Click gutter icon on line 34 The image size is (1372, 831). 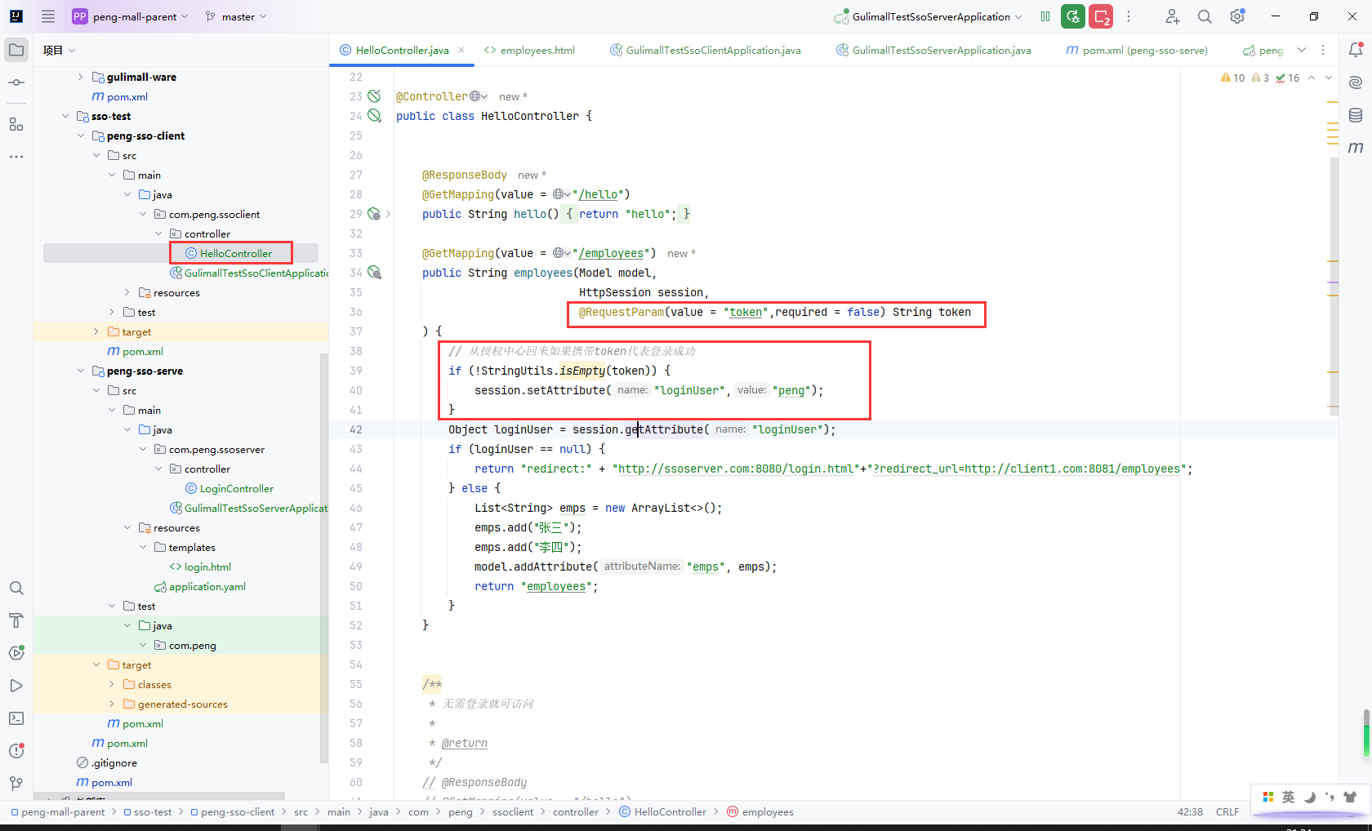374,273
